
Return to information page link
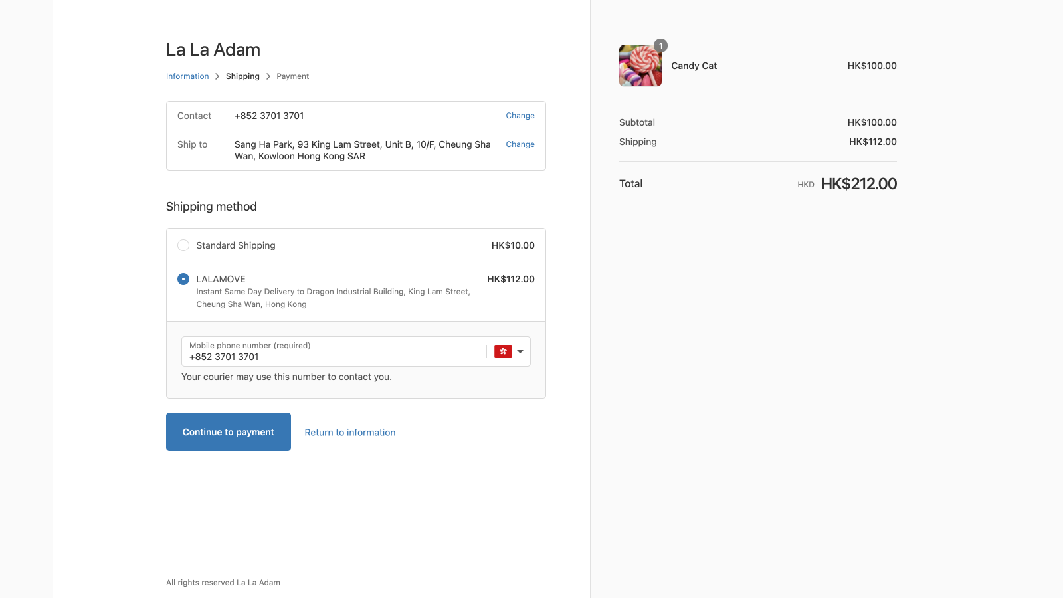(x=349, y=433)
